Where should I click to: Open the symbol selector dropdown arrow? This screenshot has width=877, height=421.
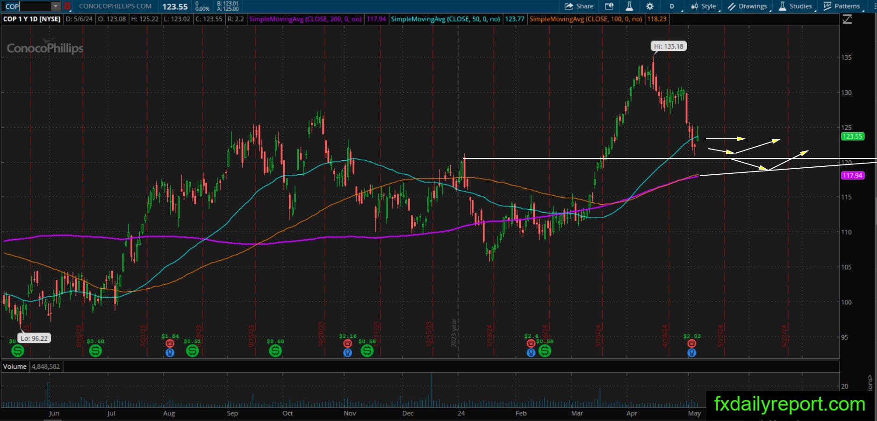(x=56, y=7)
